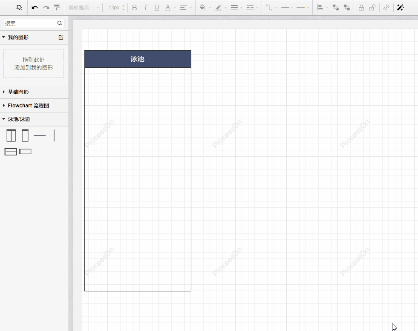Click the search magnifier icon
Image resolution: width=418 pixels, height=331 pixels.
(60, 23)
